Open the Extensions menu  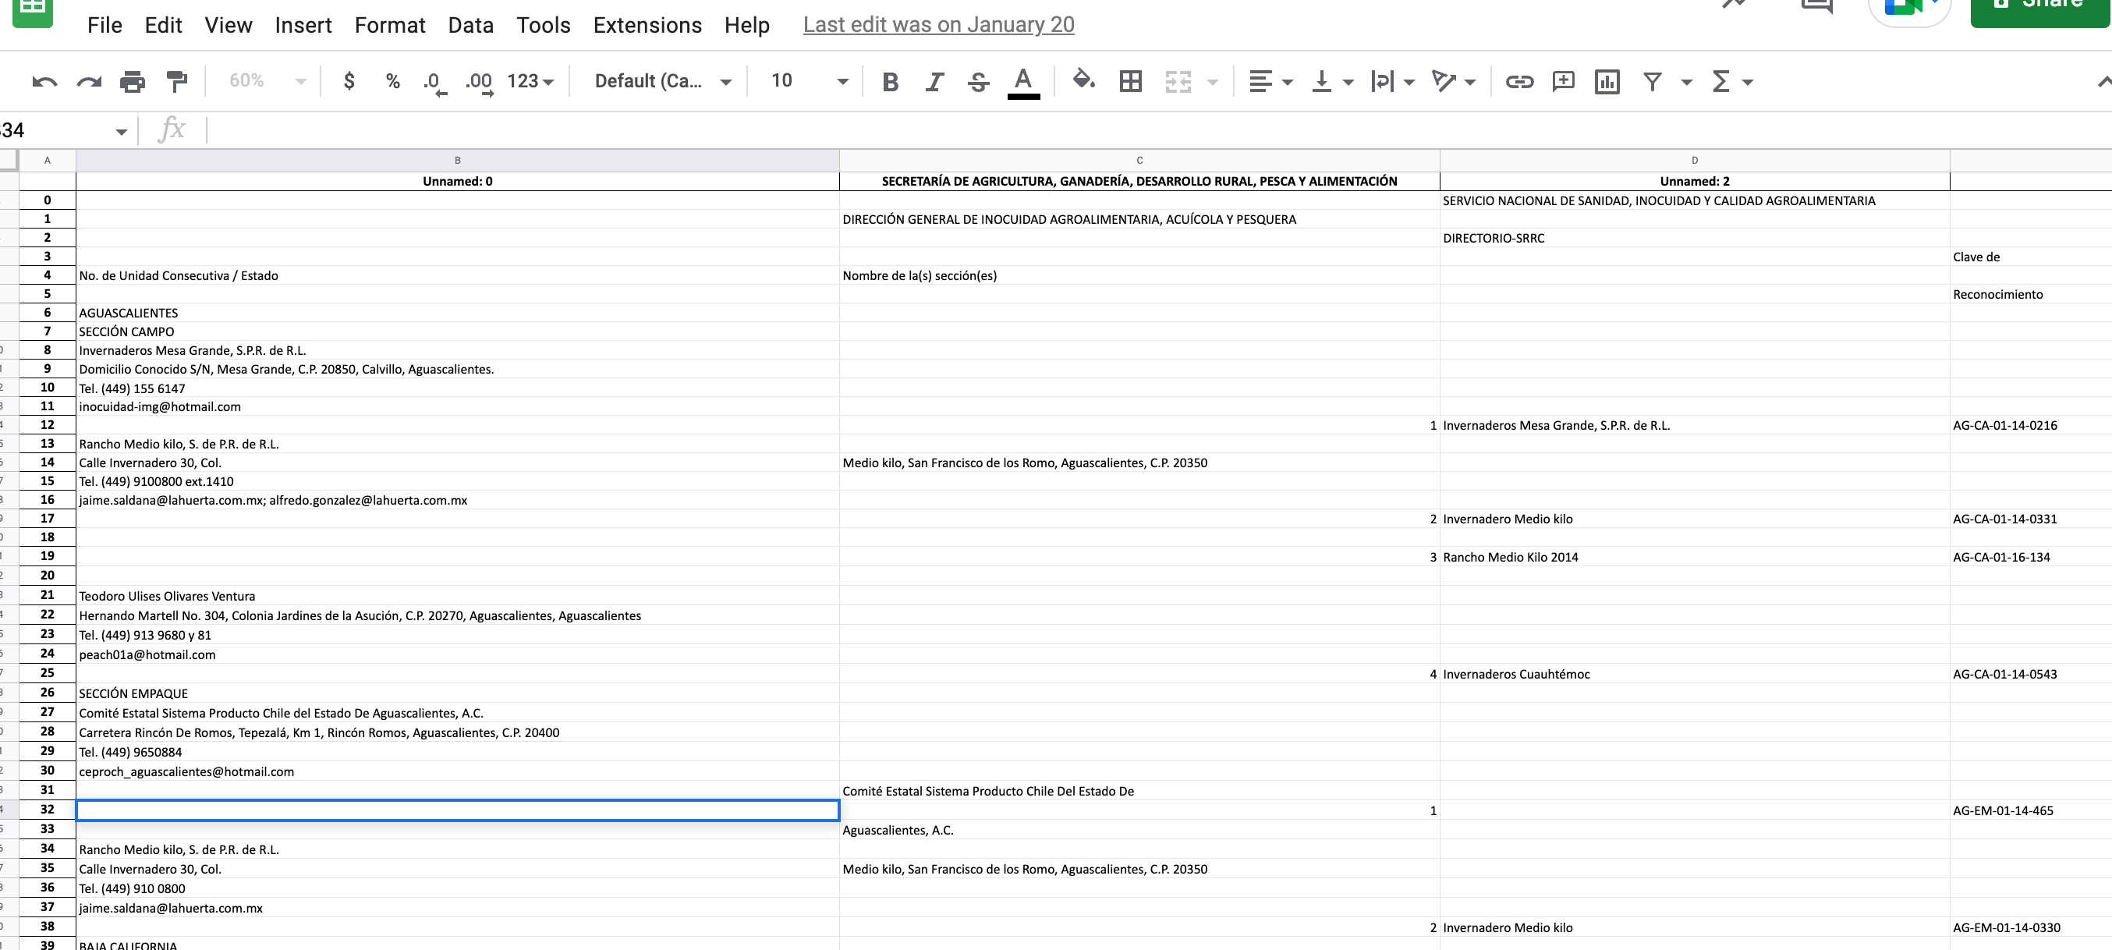pos(647,25)
